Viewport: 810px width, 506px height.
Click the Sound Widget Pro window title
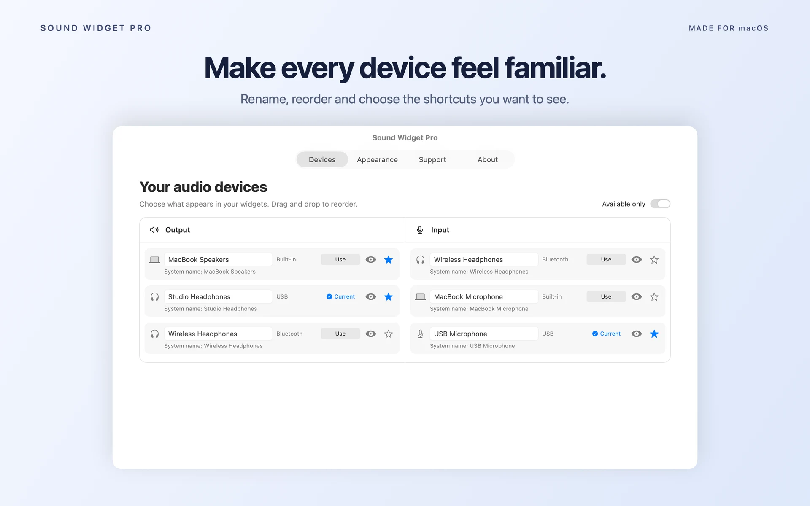[405, 138]
